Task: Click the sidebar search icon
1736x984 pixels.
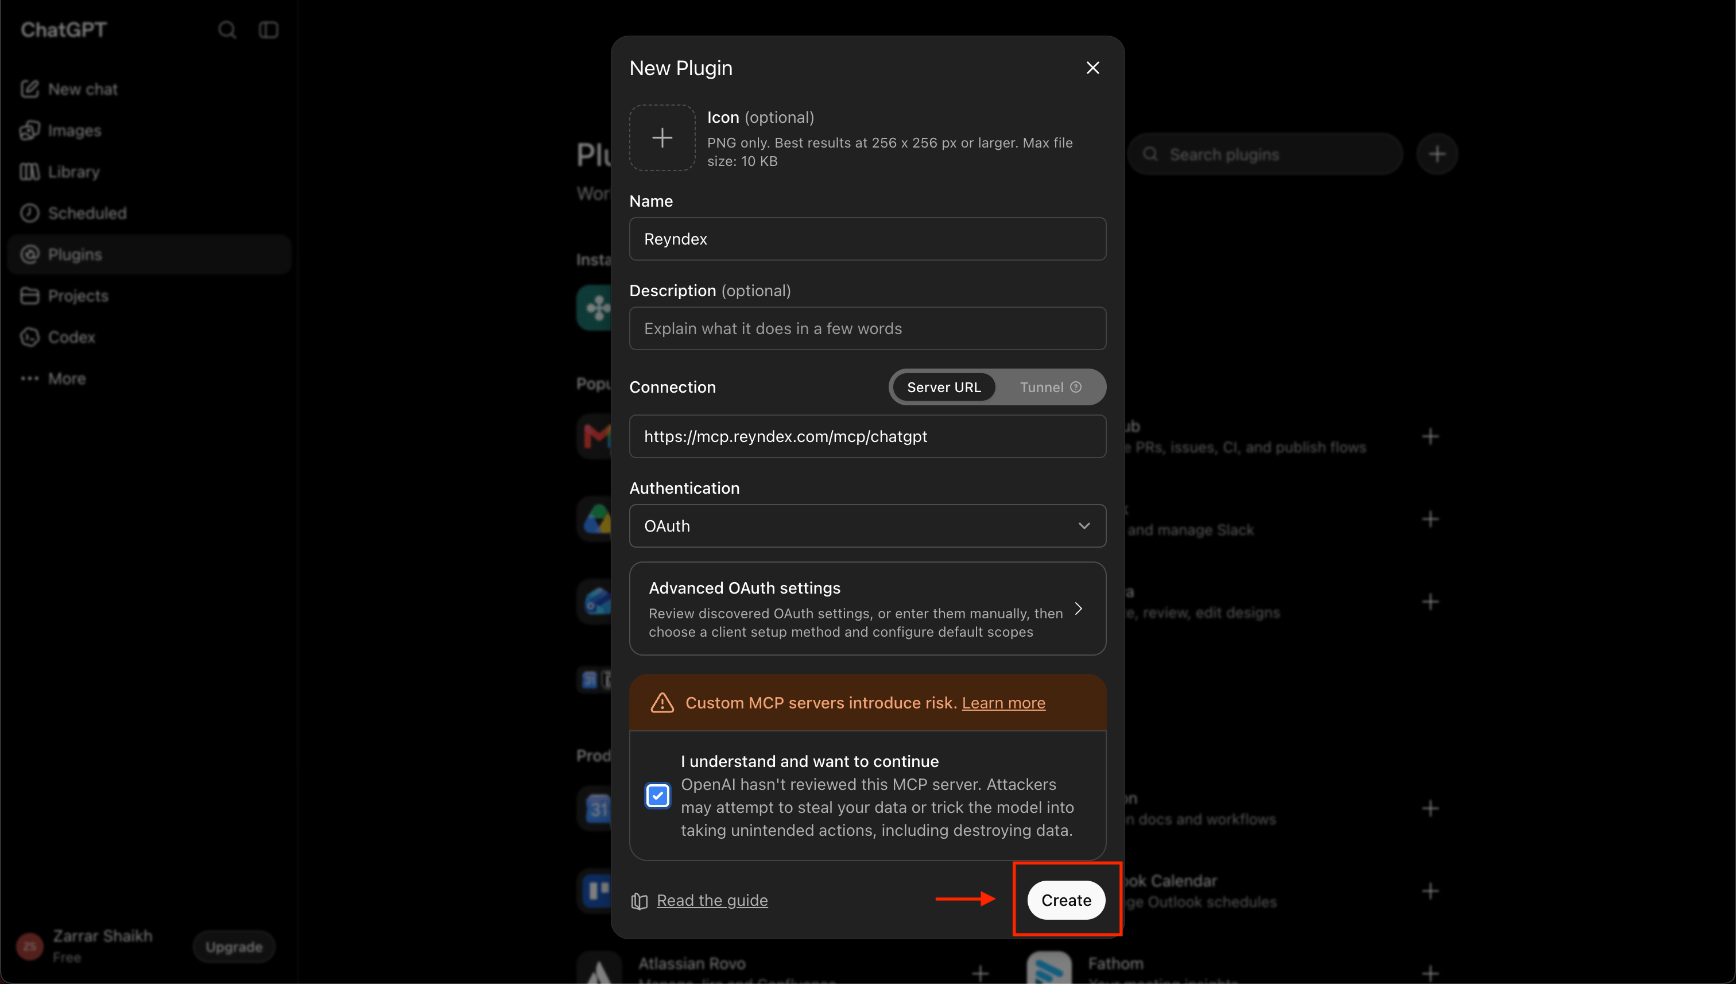Action: tap(227, 30)
